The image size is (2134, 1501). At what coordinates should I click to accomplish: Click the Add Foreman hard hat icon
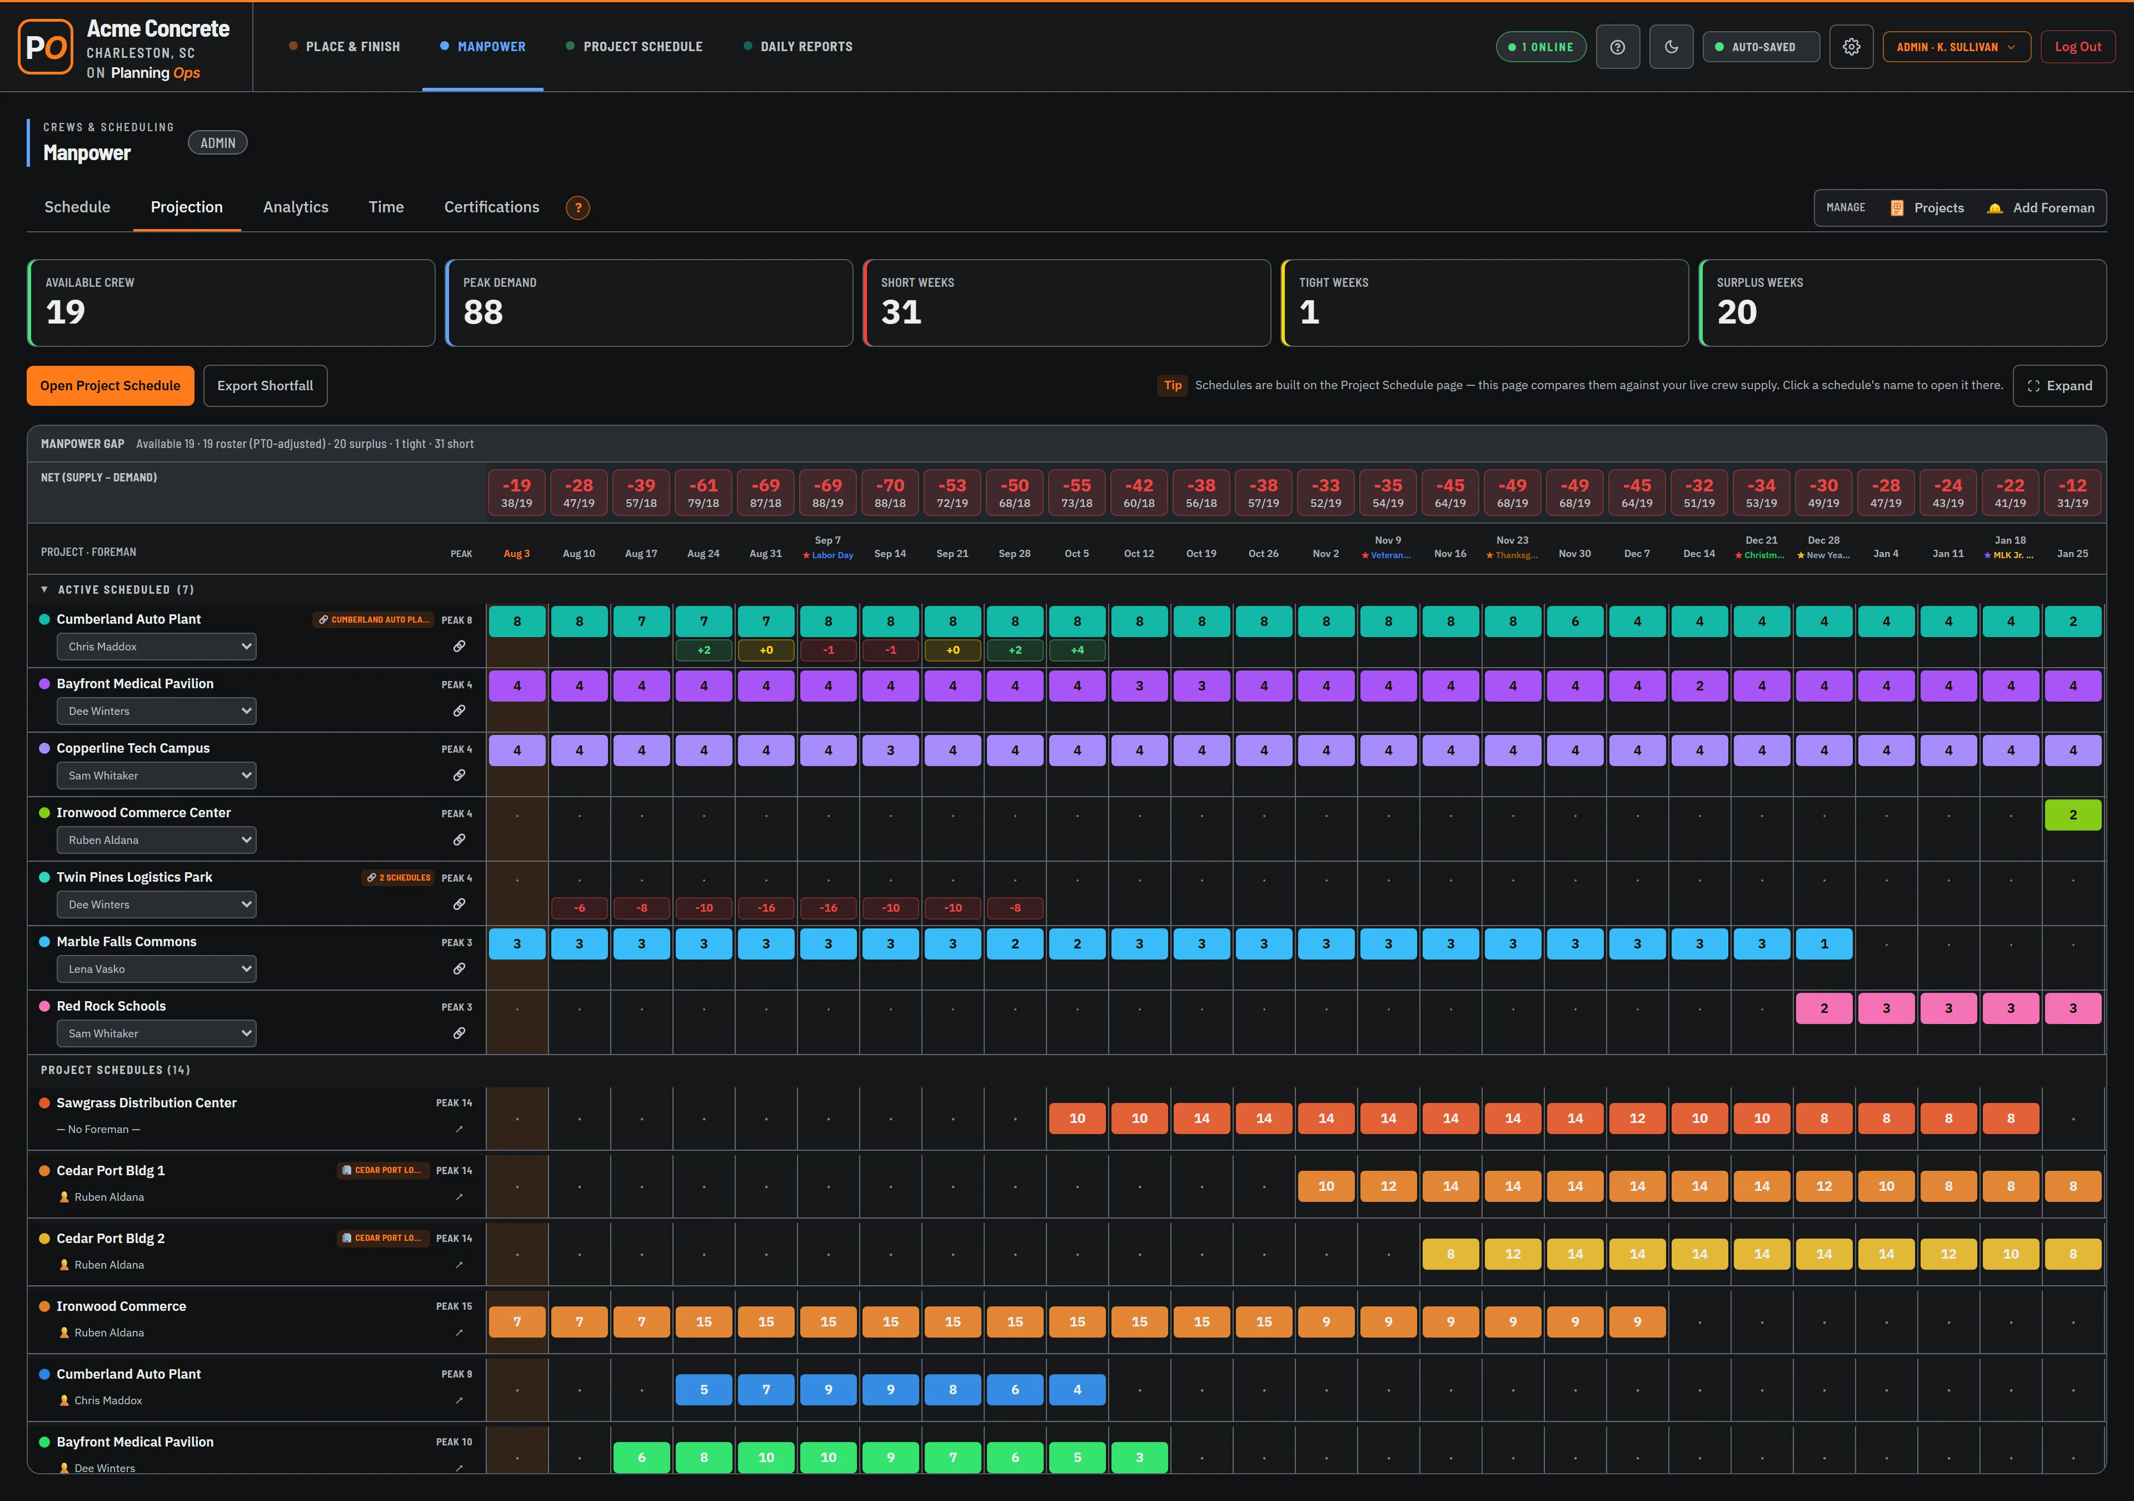[1995, 208]
